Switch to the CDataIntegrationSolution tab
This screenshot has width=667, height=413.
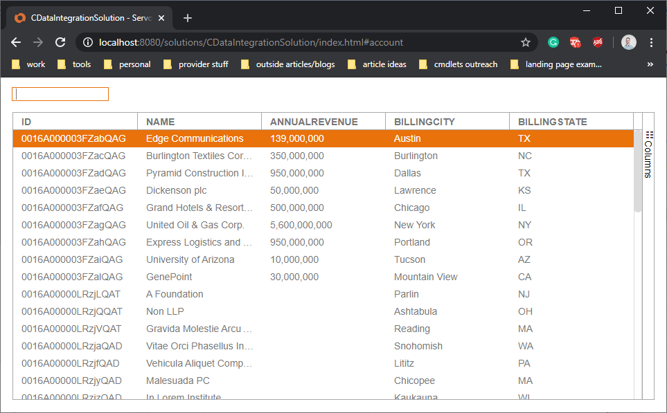point(81,18)
